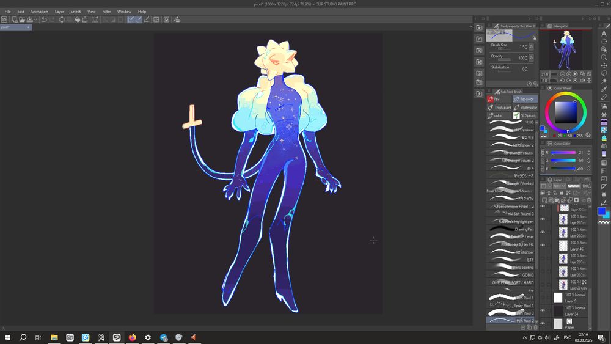The height and width of the screenshot is (344, 611).
Task: Toggle visibility of the Paper layer
Action: coord(543,323)
